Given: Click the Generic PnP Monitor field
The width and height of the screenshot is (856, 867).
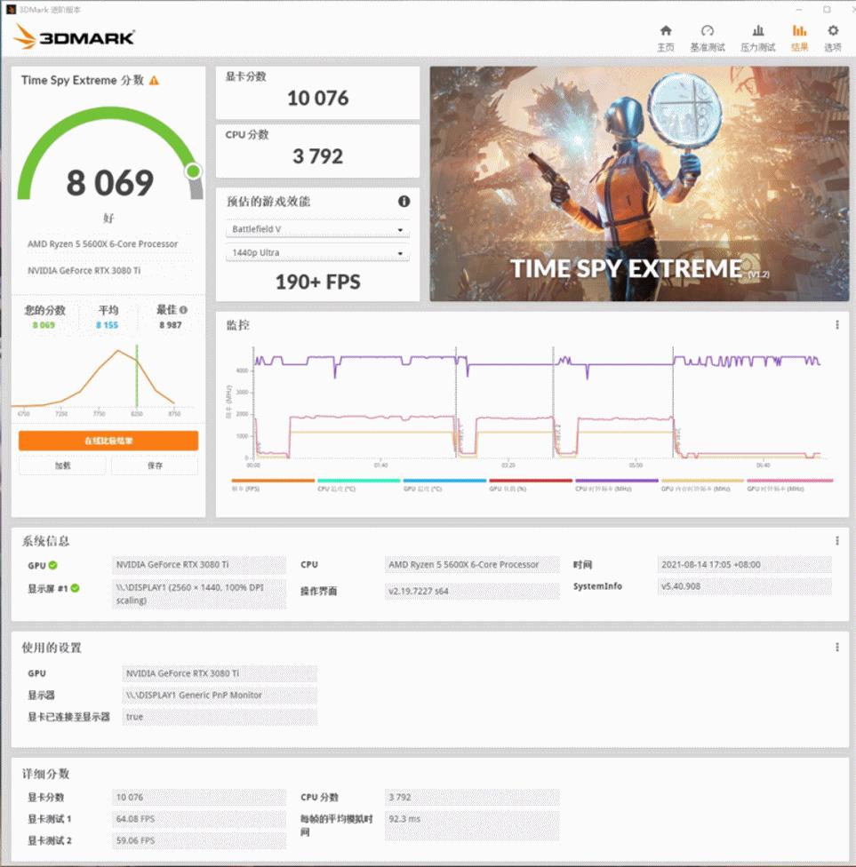Looking at the screenshot, I should [x=220, y=695].
